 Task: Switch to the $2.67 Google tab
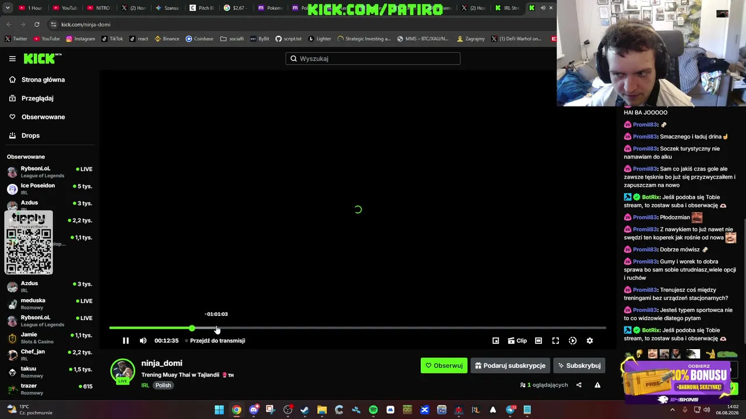pos(235,8)
